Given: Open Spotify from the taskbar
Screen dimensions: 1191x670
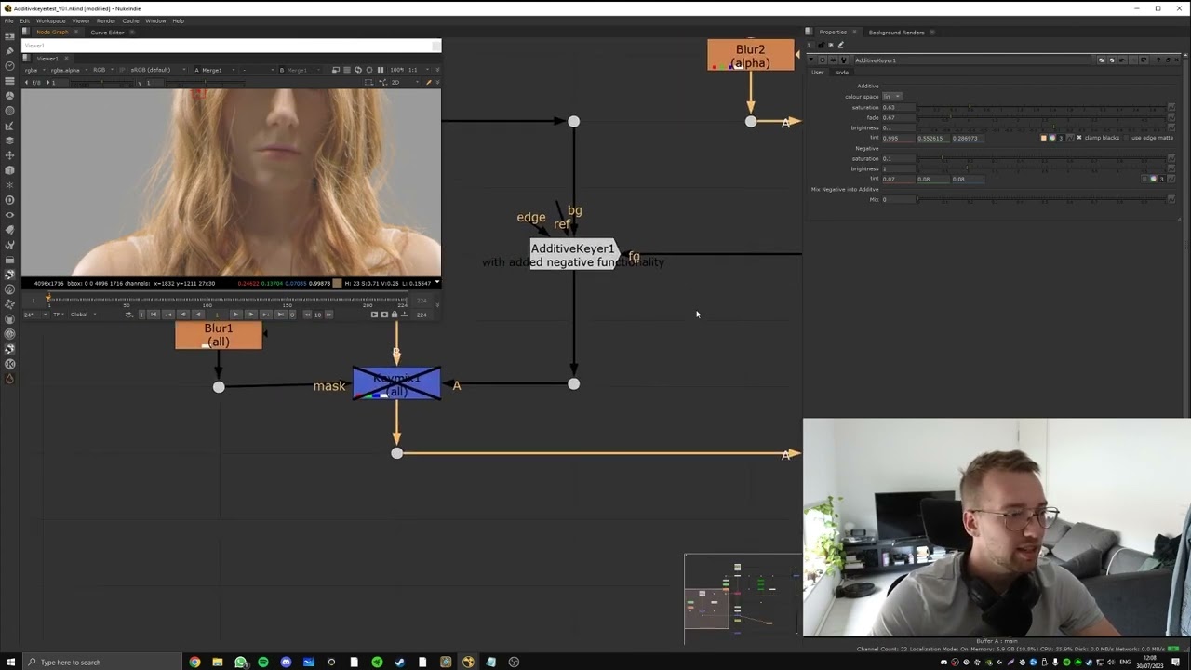Looking at the screenshot, I should [x=263, y=662].
